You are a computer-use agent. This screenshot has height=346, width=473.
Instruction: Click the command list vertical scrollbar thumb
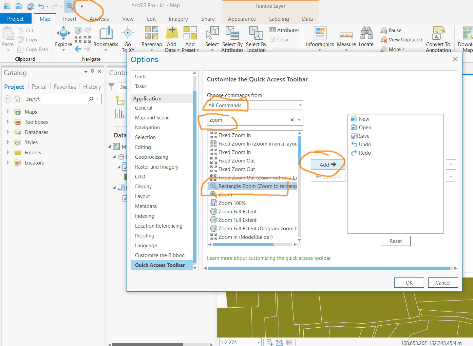[x=299, y=150]
